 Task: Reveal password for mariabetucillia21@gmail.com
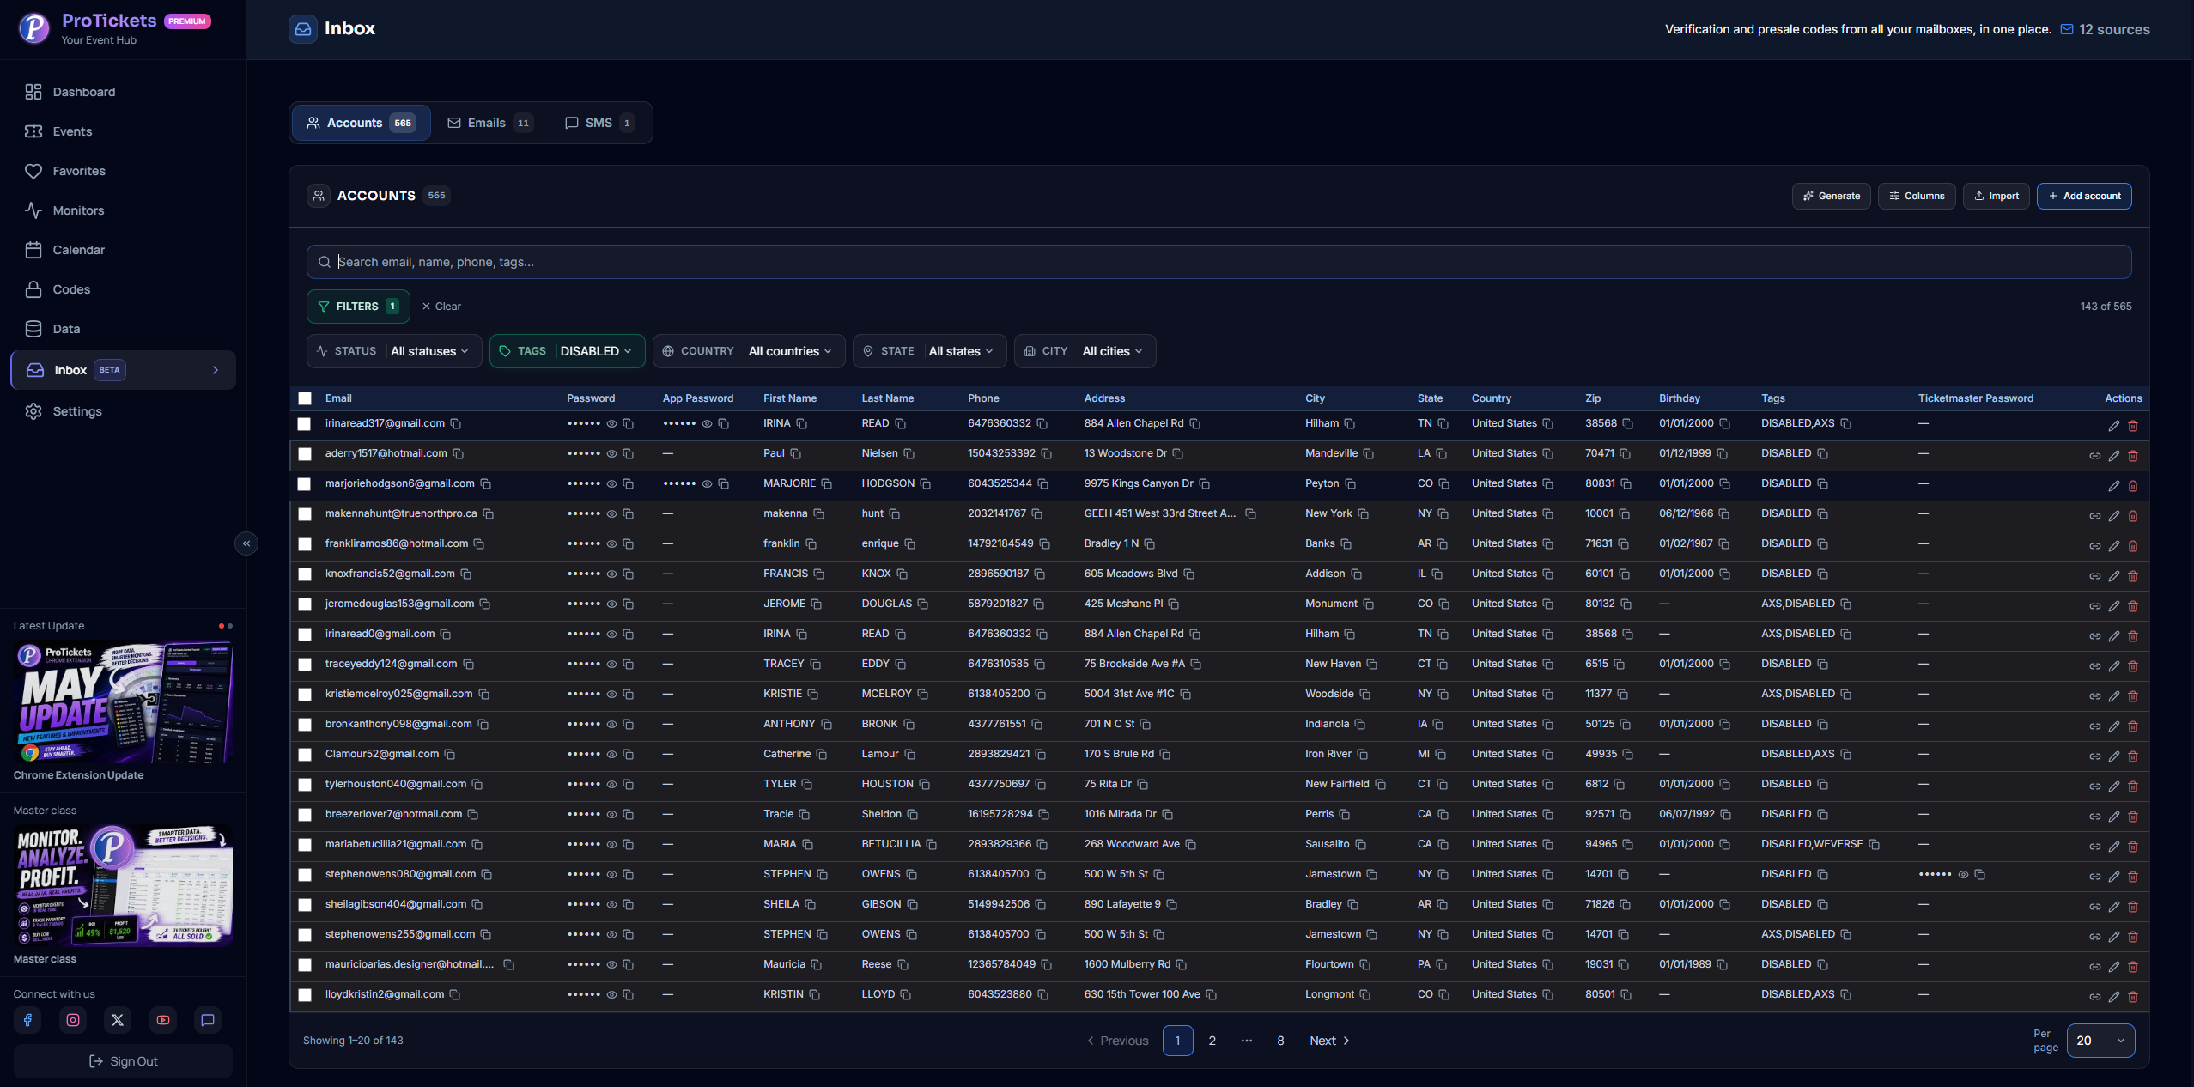(612, 845)
